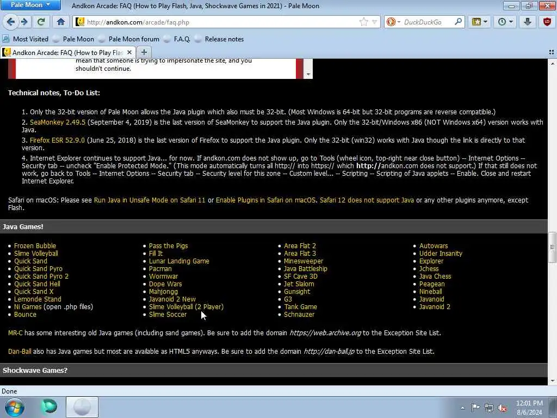Screen dimensions: 557x418
Task: Go back with the Back arrow button
Action: (x=11, y=22)
